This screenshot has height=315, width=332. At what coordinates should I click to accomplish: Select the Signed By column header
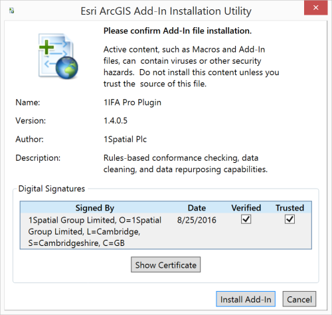[x=95, y=208]
